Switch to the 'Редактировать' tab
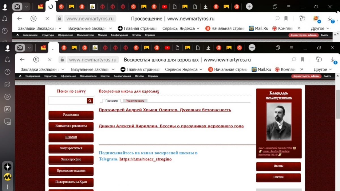The width and height of the screenshot is (340, 191). (x=135, y=101)
